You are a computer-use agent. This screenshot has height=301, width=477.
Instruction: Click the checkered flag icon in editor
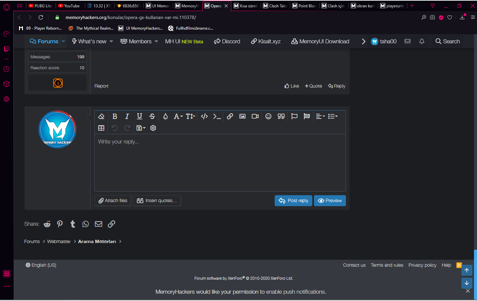[x=307, y=117]
